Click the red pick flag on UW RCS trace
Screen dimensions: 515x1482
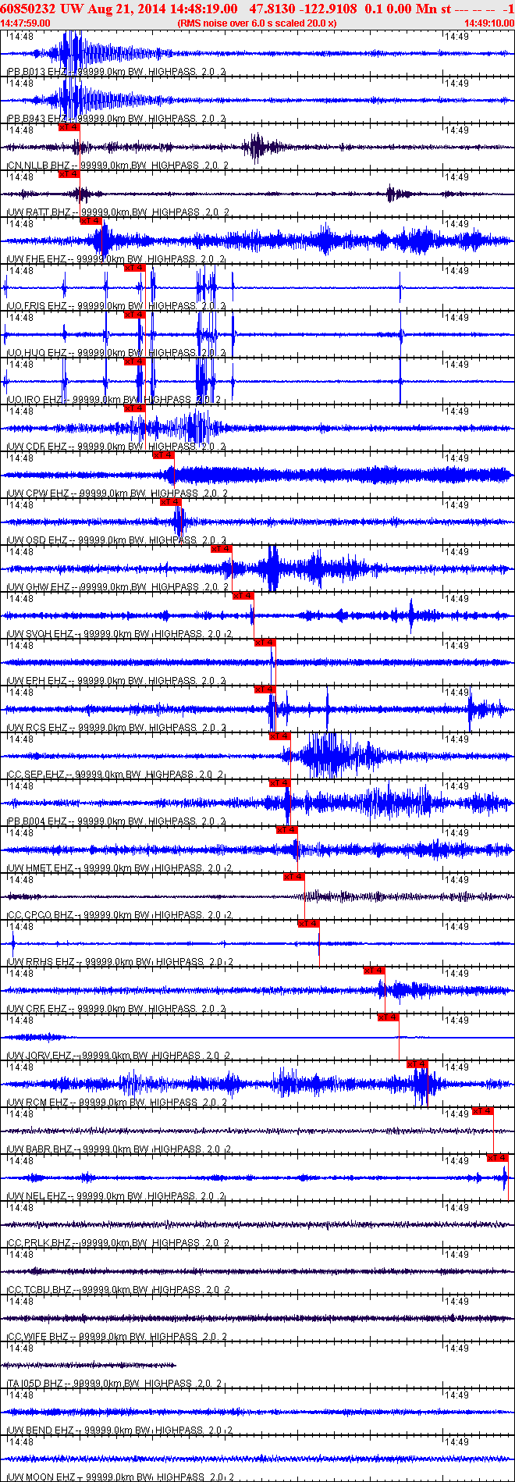265,689
